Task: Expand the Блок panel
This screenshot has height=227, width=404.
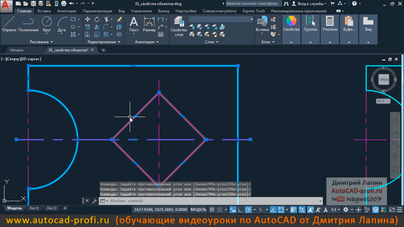Action: tap(268, 42)
